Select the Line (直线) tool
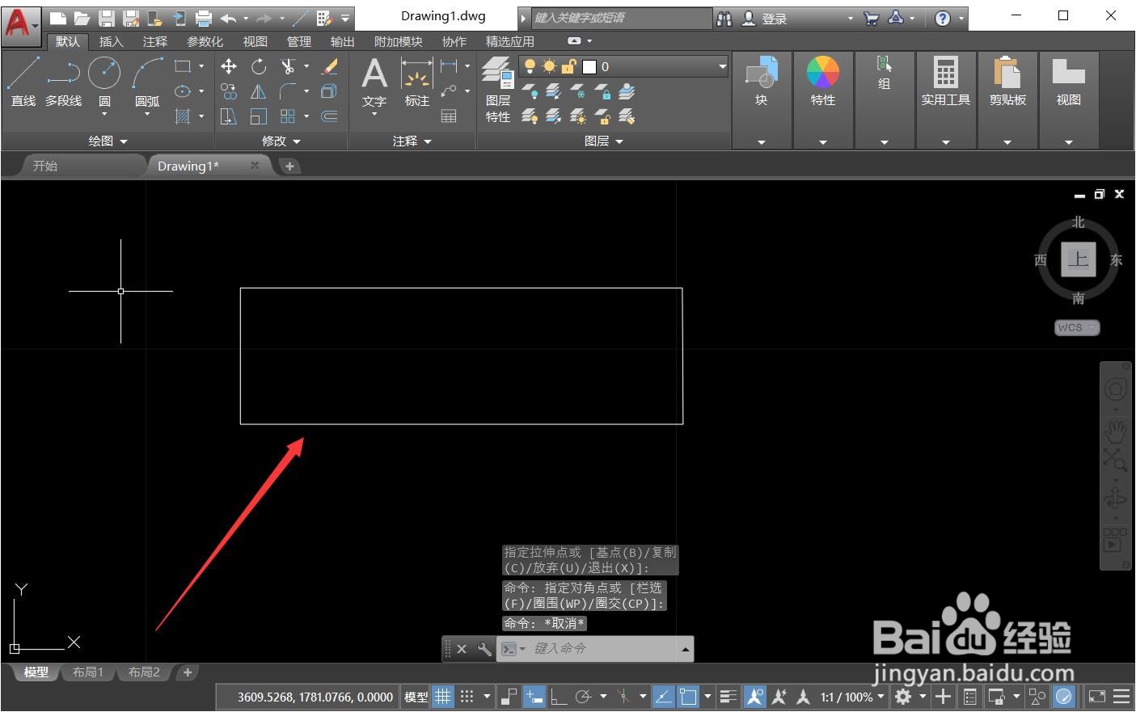This screenshot has height=712, width=1136. click(x=23, y=82)
